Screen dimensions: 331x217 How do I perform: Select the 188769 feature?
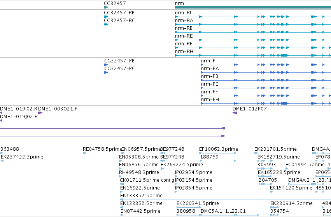[x=209, y=157]
